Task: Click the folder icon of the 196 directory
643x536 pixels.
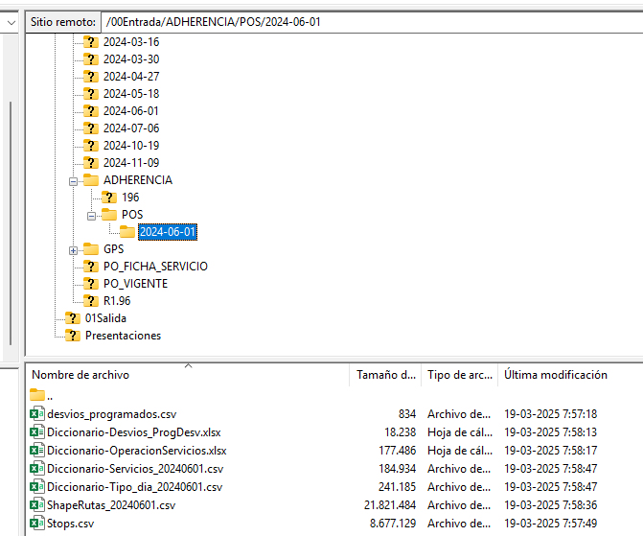Action: click(109, 198)
